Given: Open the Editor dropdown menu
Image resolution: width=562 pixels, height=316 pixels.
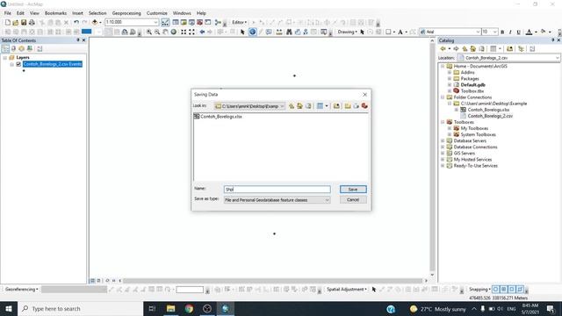Looking at the screenshot, I should 239,22.
